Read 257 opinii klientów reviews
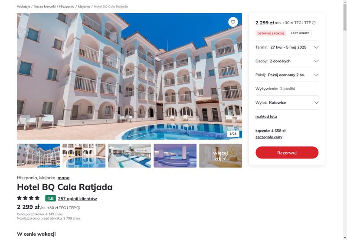Image resolution: width=347 pixels, height=240 pixels. 78,199
